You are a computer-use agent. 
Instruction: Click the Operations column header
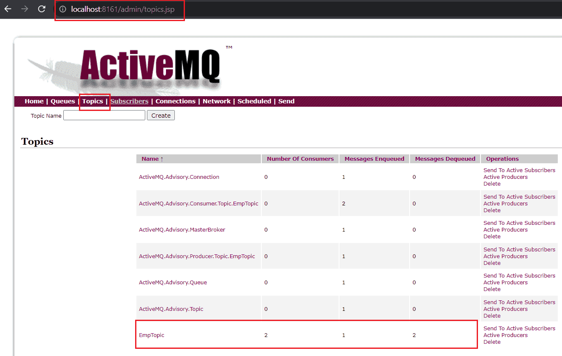click(x=502, y=159)
